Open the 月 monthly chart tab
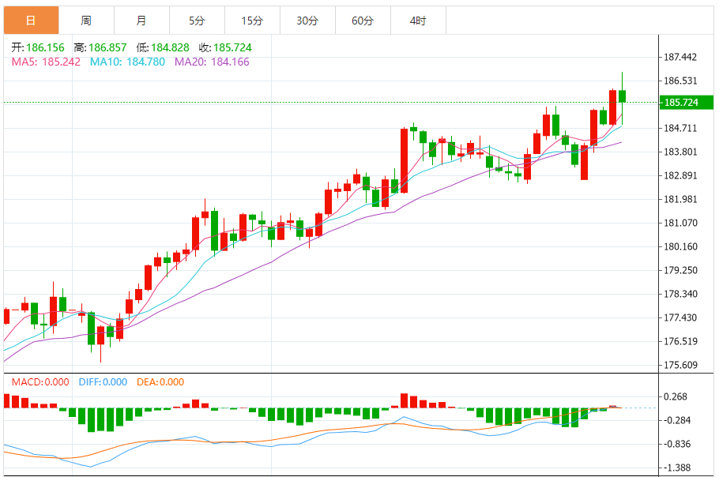Viewport: 719px width, 477px height. [141, 21]
